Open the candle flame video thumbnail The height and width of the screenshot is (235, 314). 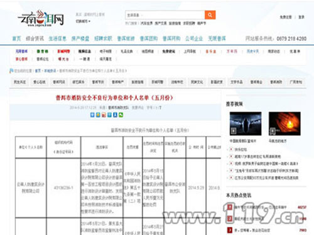[284, 123]
